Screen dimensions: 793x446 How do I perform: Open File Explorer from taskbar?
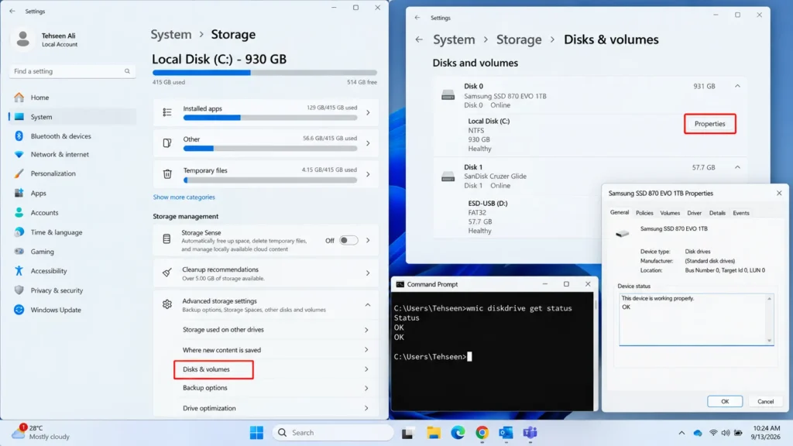tap(434, 433)
